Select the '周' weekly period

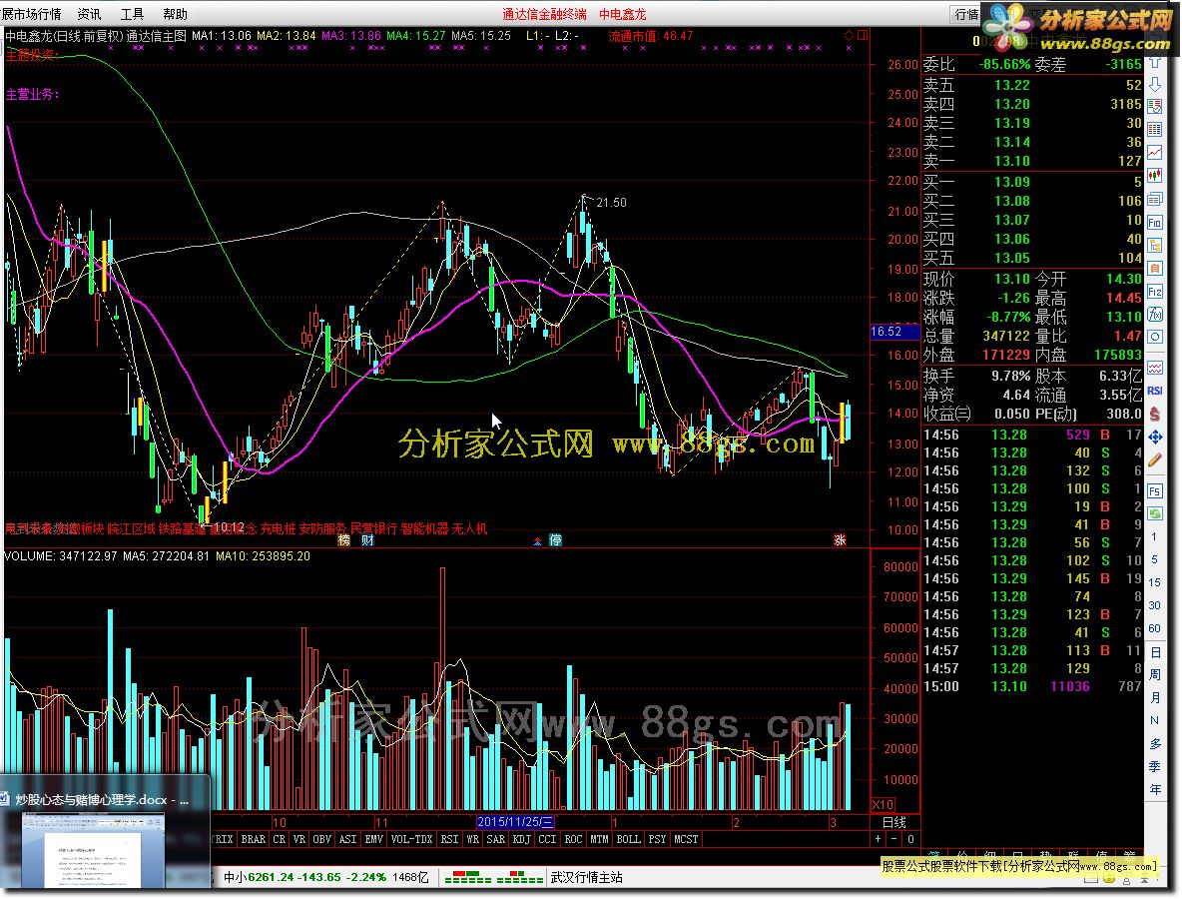1155,675
